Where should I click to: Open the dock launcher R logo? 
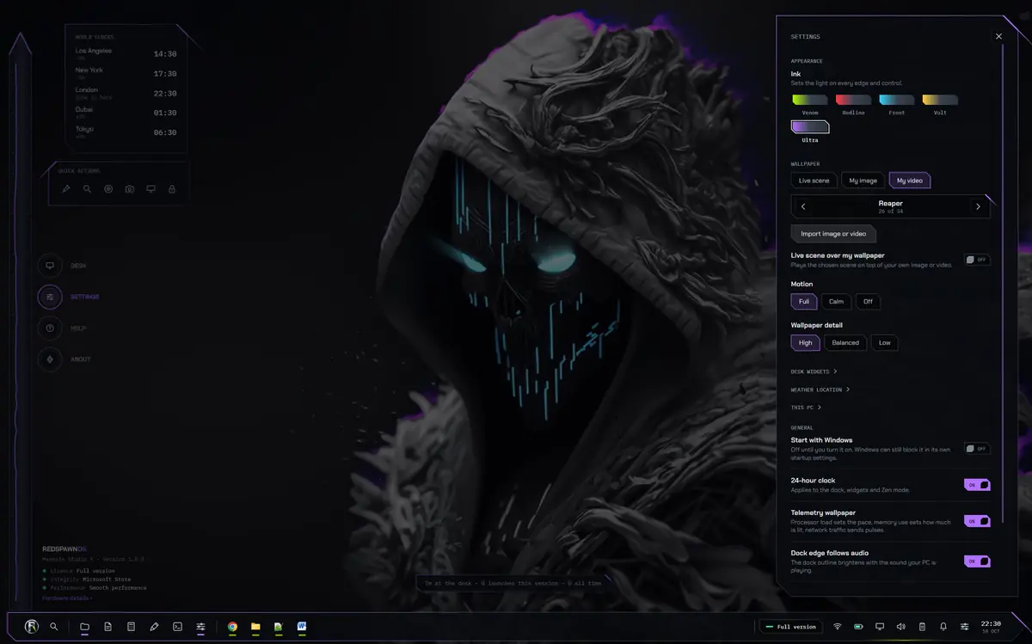32,627
